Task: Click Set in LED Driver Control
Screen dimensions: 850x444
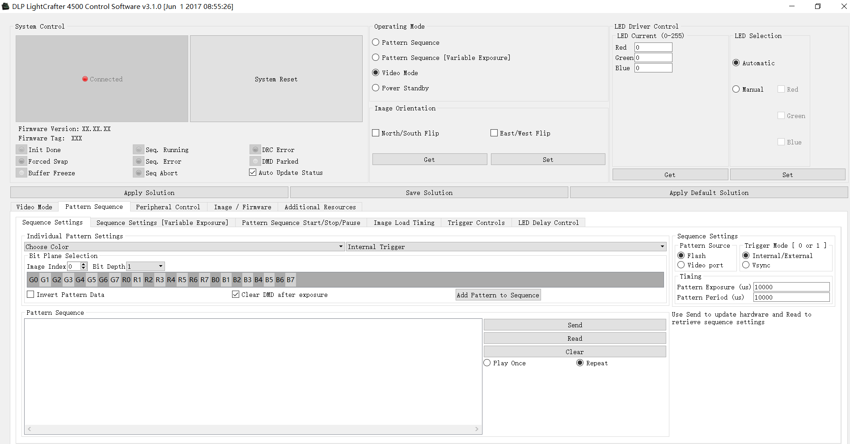Action: pyautogui.click(x=788, y=175)
